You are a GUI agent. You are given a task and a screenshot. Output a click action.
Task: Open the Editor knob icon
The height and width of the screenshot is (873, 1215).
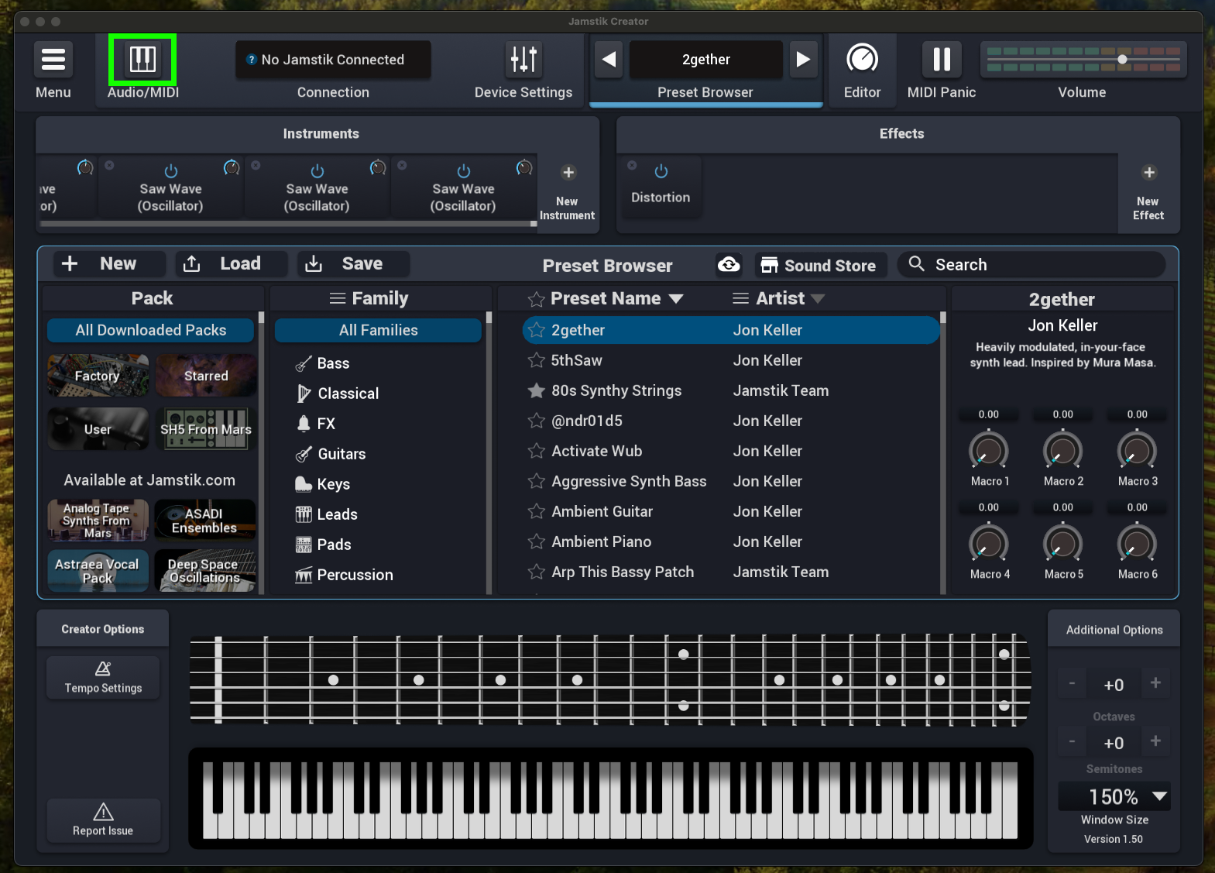(862, 60)
